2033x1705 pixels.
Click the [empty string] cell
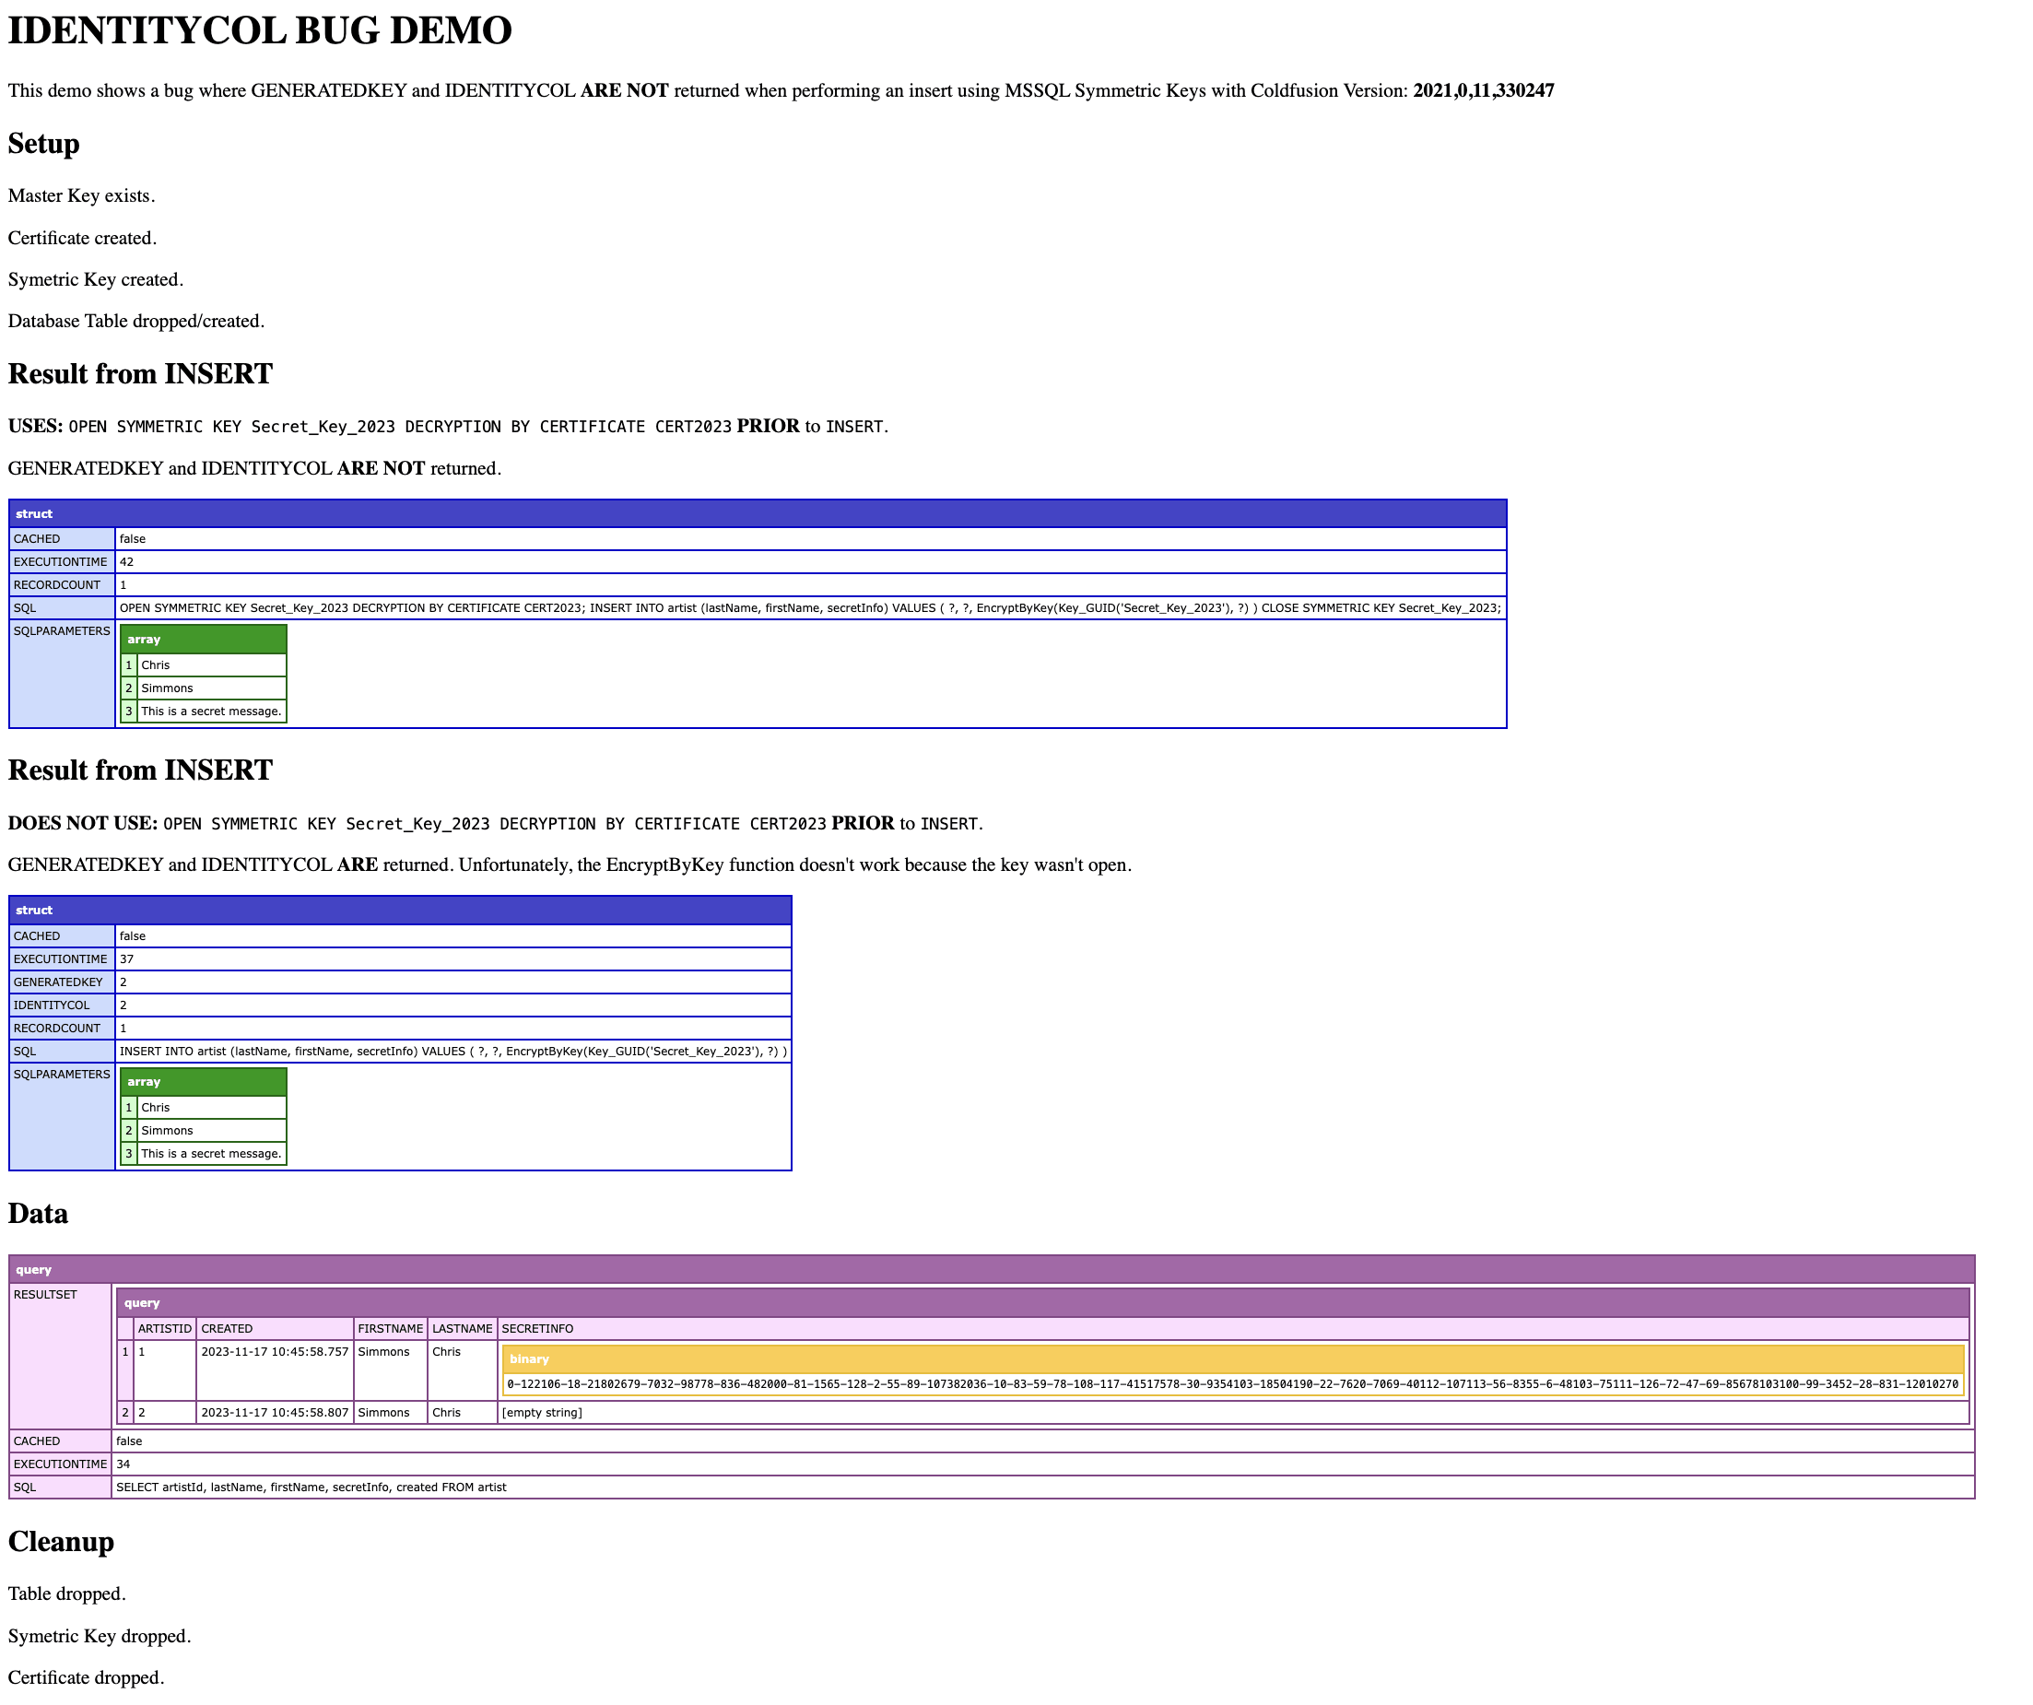[x=542, y=1413]
